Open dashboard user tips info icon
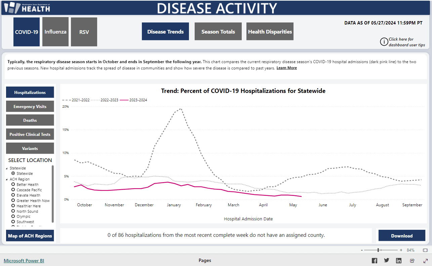Viewport: 432px width, 266px height. [384, 42]
